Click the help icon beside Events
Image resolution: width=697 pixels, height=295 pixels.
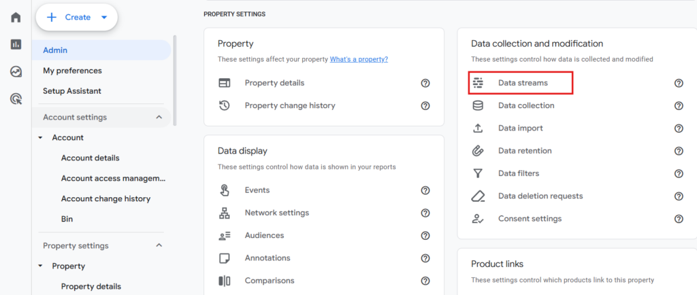(425, 190)
